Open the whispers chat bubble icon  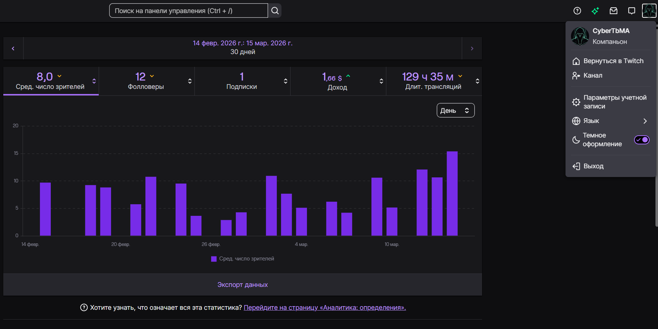click(632, 11)
